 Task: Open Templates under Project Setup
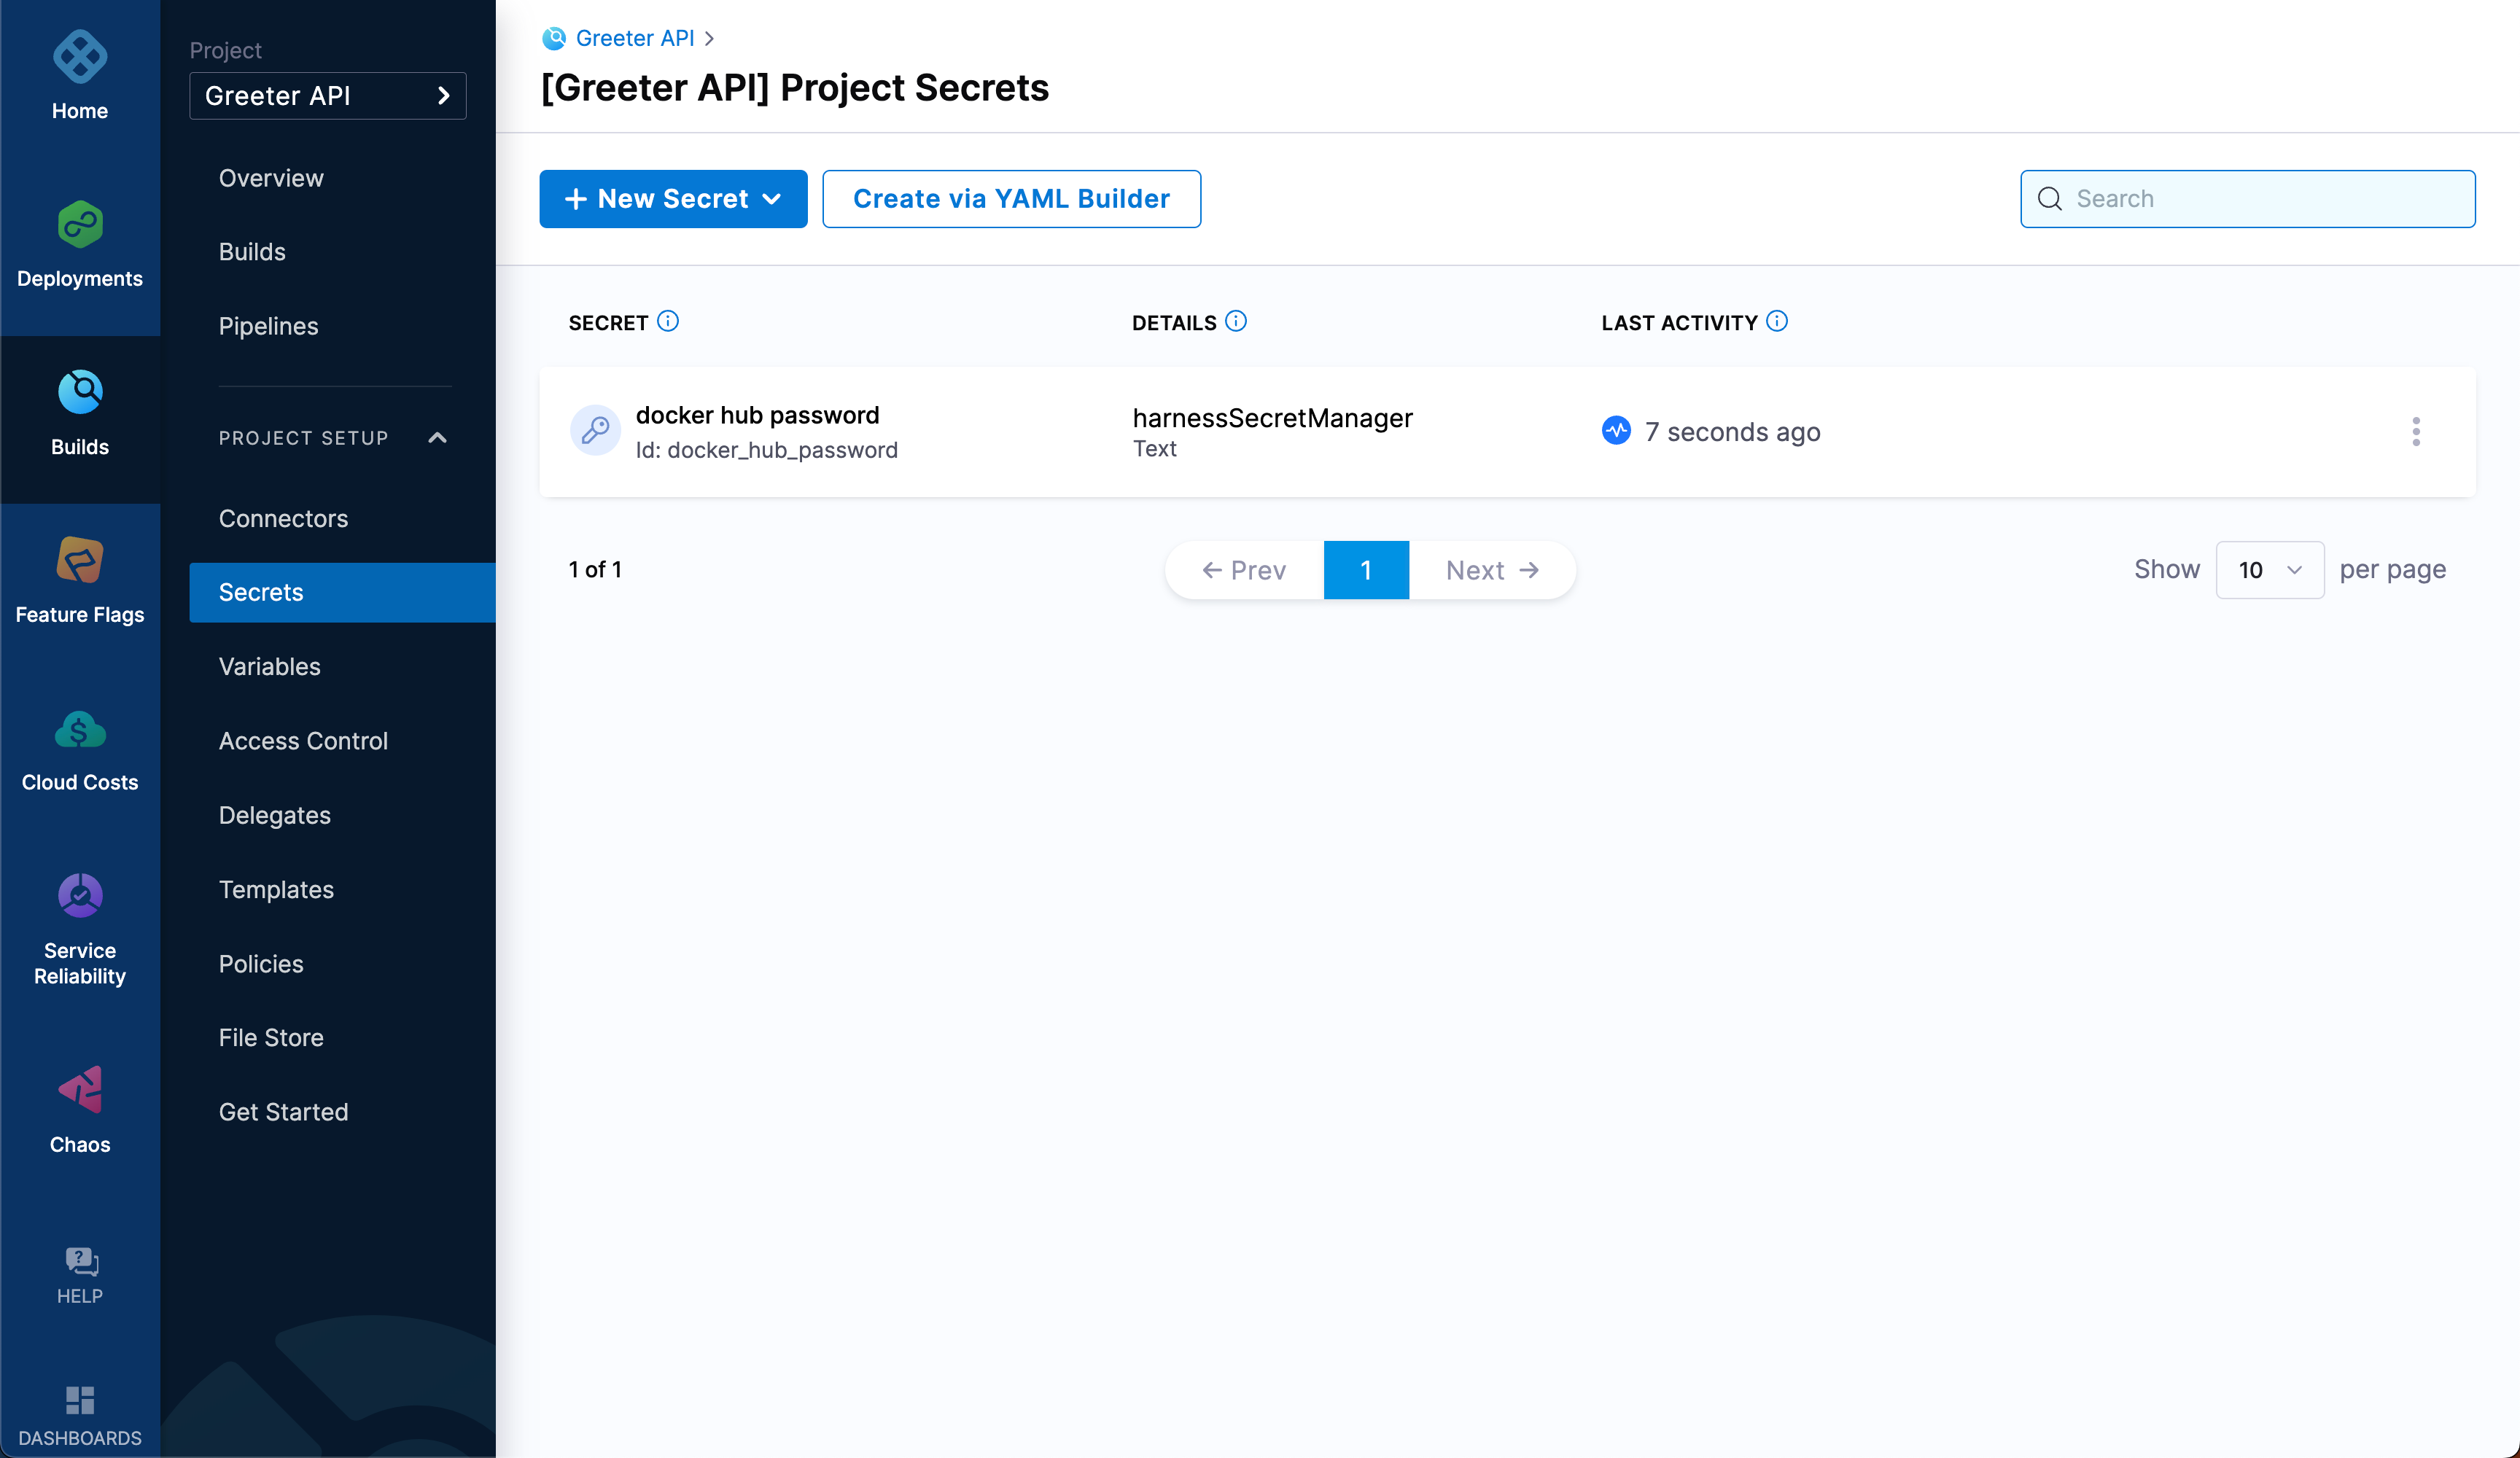[276, 889]
